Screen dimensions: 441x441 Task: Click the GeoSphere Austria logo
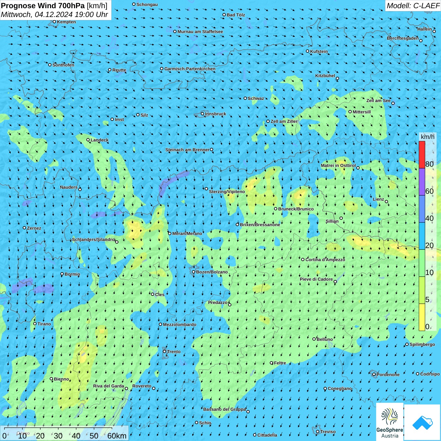pyautogui.click(x=390, y=422)
